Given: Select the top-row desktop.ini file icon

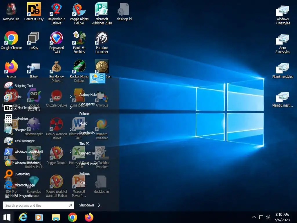Looking at the screenshot, I should pos(124,11).
